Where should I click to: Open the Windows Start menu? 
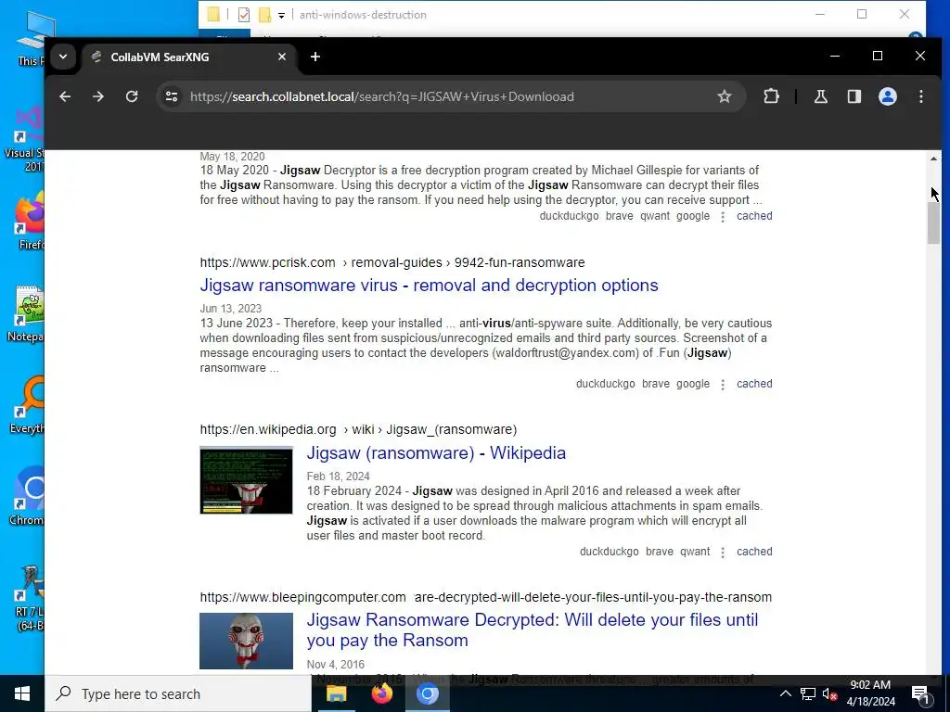22,693
